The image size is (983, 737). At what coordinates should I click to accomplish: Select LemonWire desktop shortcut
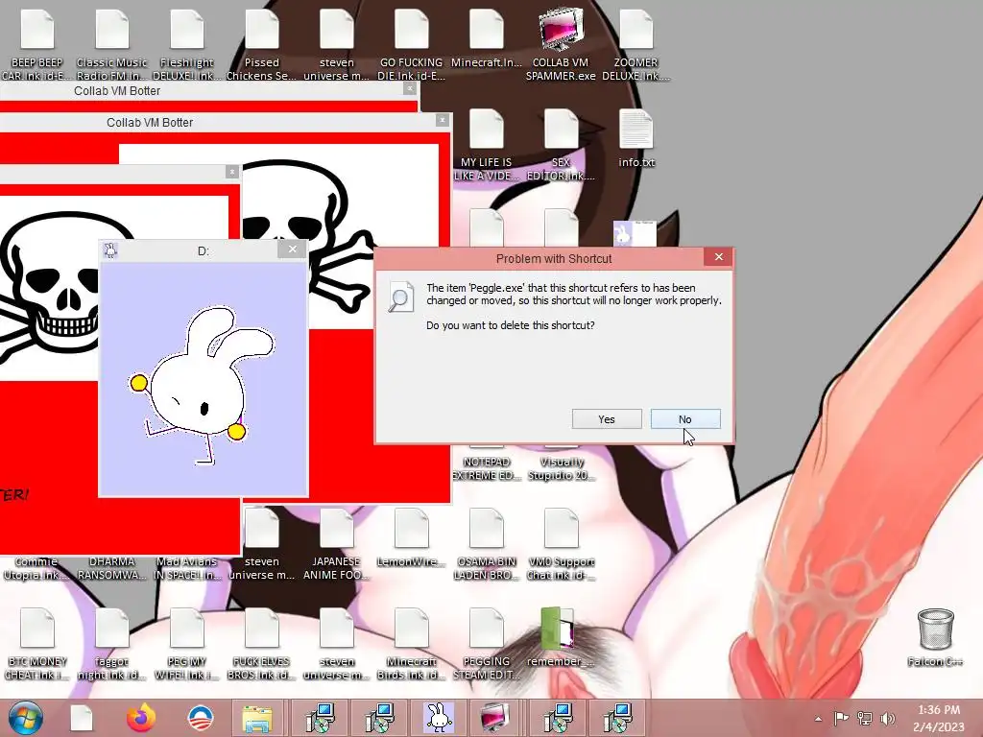411,539
